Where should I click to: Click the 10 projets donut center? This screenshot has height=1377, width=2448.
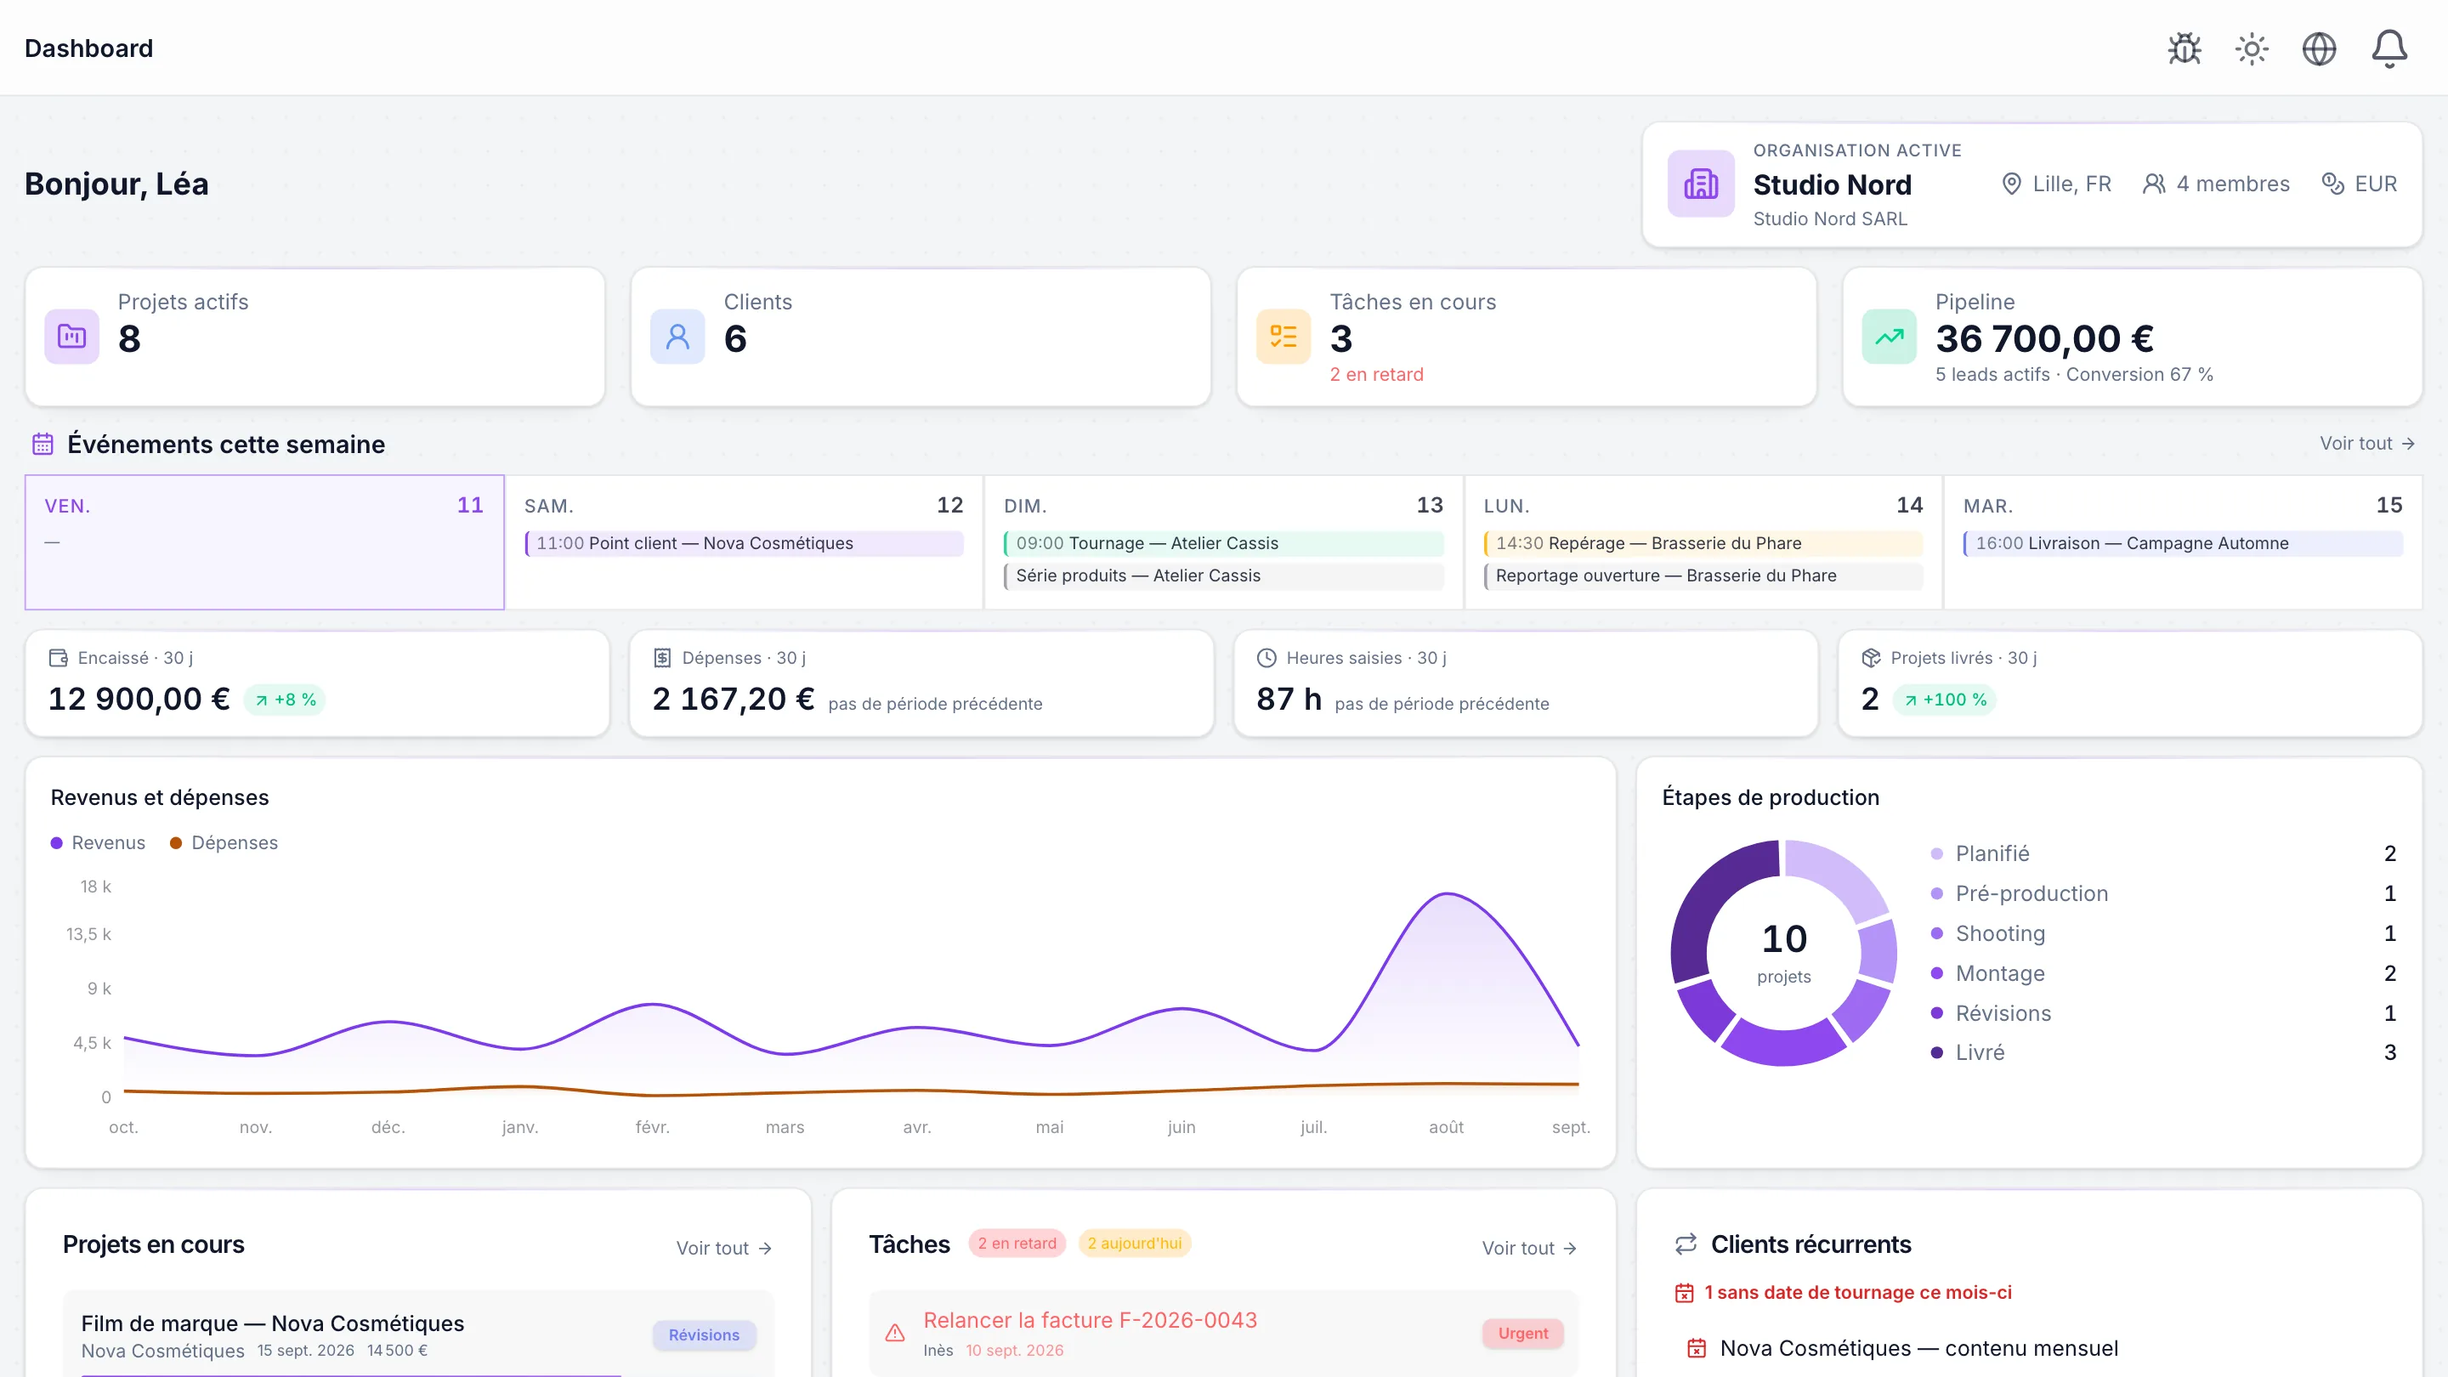1784,952
